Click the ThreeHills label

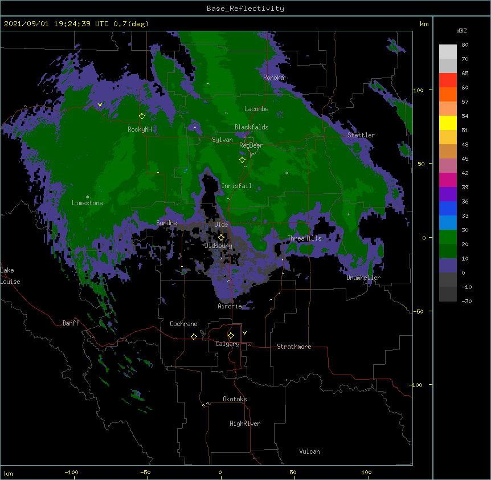click(x=305, y=238)
